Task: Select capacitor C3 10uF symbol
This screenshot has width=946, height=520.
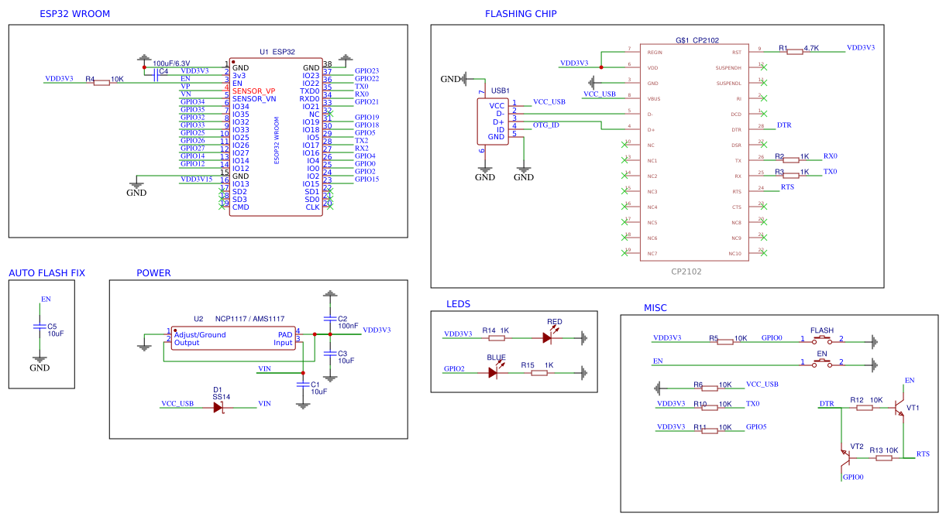Action: click(x=331, y=354)
